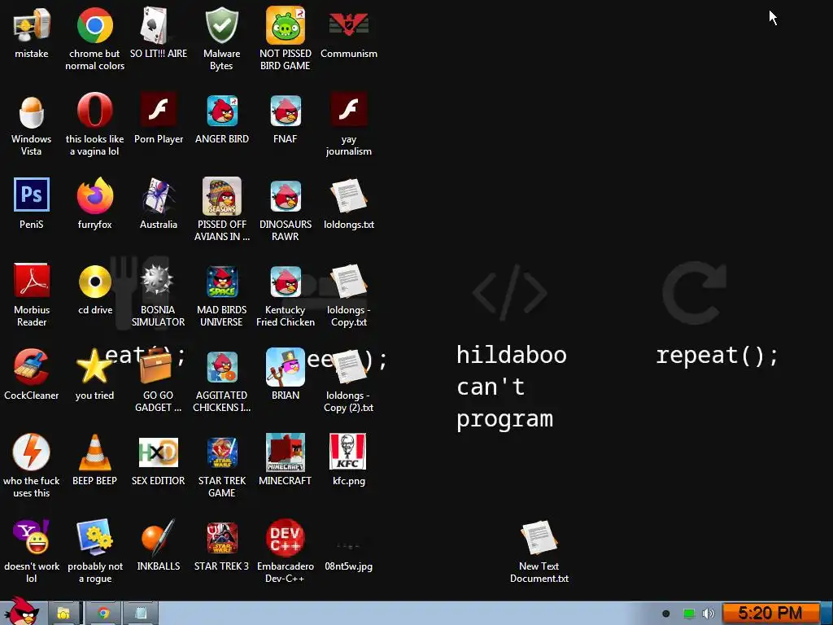The height and width of the screenshot is (625, 833).
Task: Select 'loldongs - Copy (2).txt' file
Action: [x=348, y=367]
